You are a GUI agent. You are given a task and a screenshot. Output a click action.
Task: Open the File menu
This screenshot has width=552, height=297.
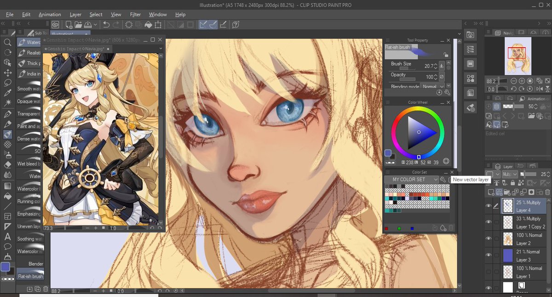(10, 15)
